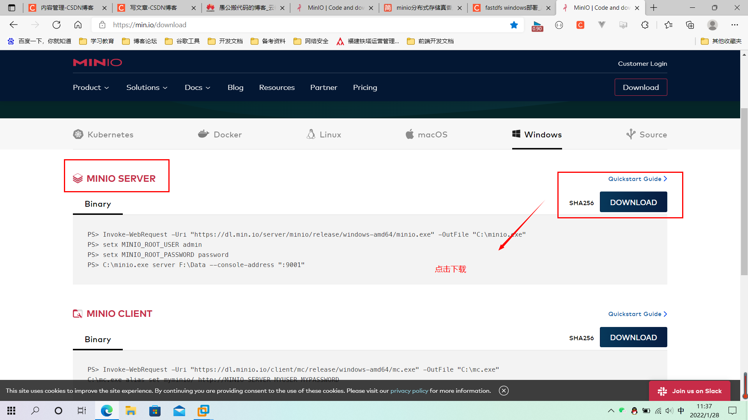This screenshot has height=420, width=748.
Task: Open MinIO Server Quickstart Guide
Action: pyautogui.click(x=638, y=179)
